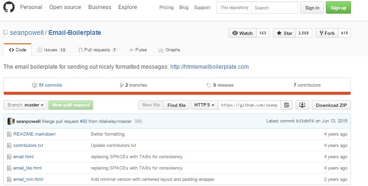
Task: Click the branches fork icon
Action: coord(122,85)
